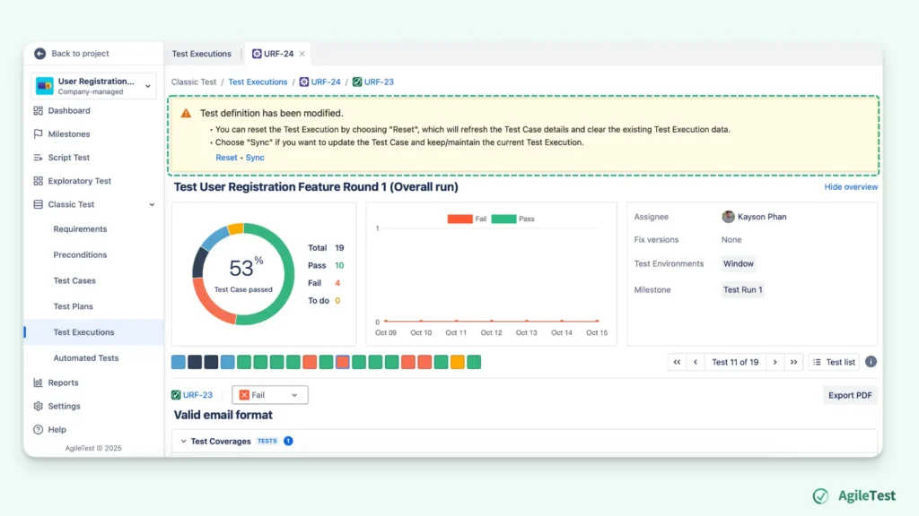Click the Test 11 of 19 indicator
919x516 pixels.
(735, 362)
